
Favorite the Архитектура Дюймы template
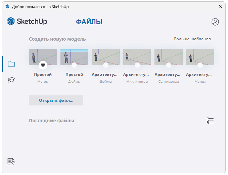pyautogui.click(x=106, y=65)
